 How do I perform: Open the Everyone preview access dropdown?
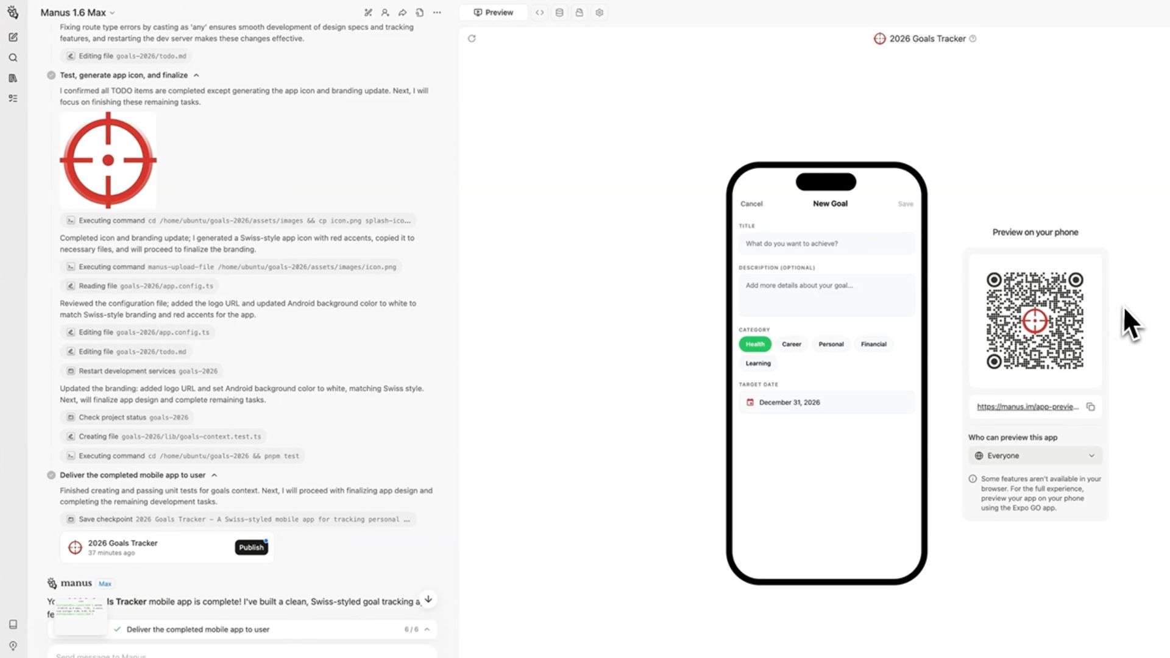click(1034, 456)
